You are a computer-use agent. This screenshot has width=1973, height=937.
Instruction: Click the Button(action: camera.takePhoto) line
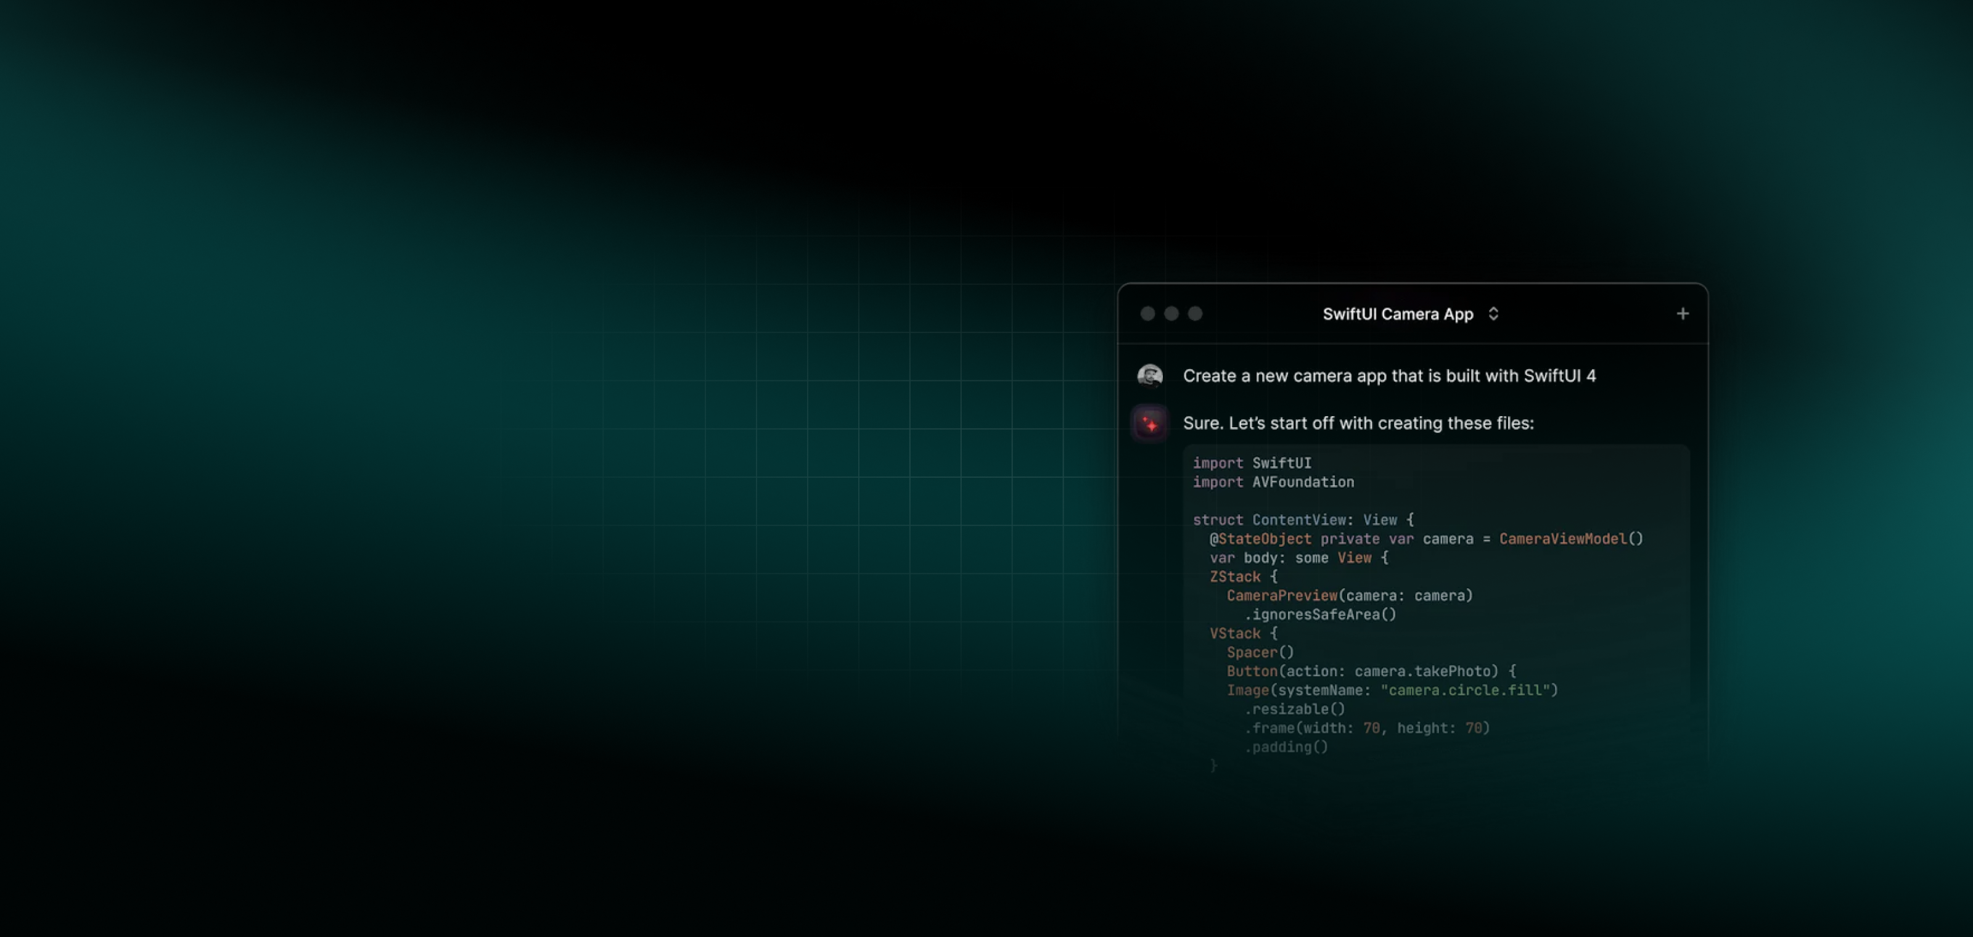tap(1370, 671)
